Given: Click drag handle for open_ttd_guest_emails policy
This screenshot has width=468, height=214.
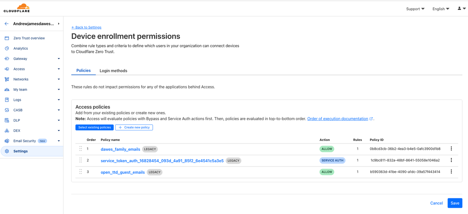Looking at the screenshot, I should tap(80, 172).
